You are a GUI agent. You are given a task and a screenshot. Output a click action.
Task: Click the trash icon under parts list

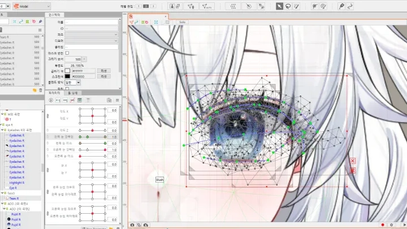[x=41, y=90]
